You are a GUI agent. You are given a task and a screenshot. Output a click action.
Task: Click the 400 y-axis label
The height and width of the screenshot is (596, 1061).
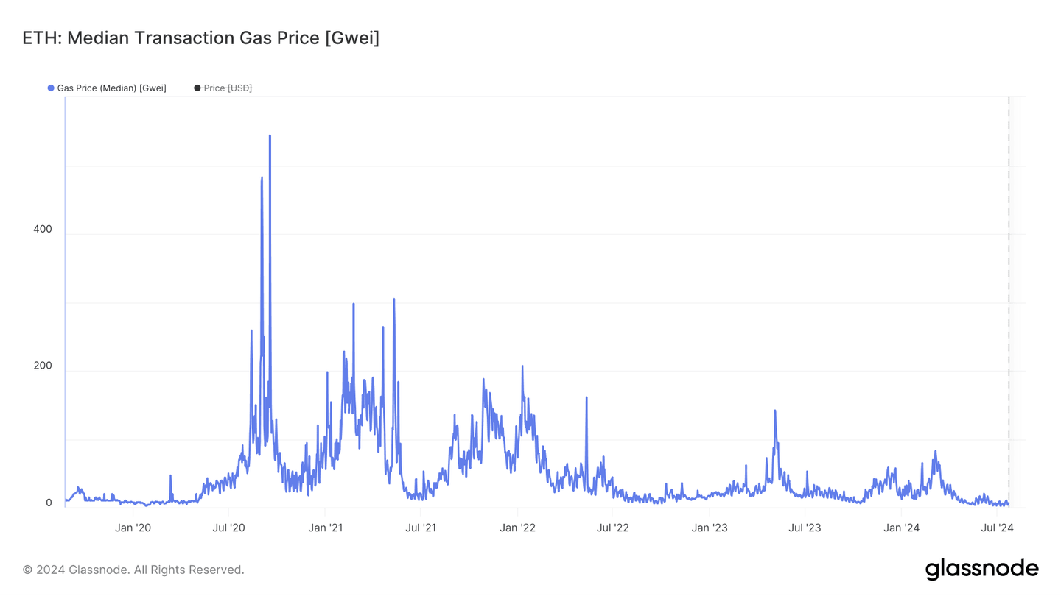pyautogui.click(x=43, y=230)
